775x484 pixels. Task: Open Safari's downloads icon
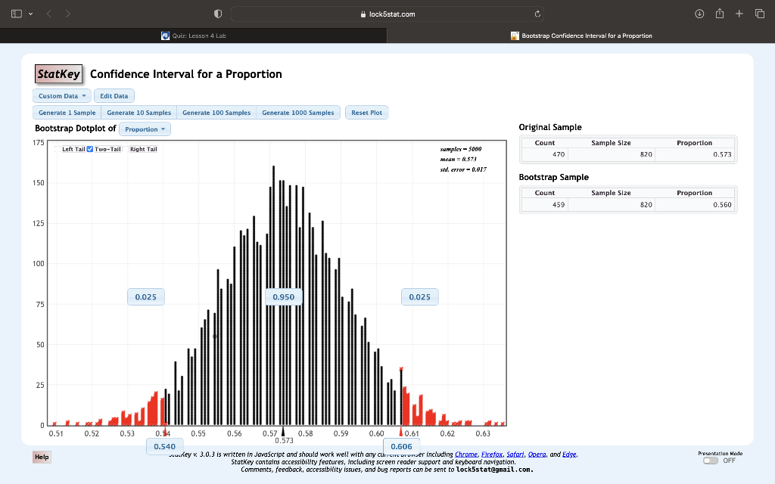tap(699, 13)
